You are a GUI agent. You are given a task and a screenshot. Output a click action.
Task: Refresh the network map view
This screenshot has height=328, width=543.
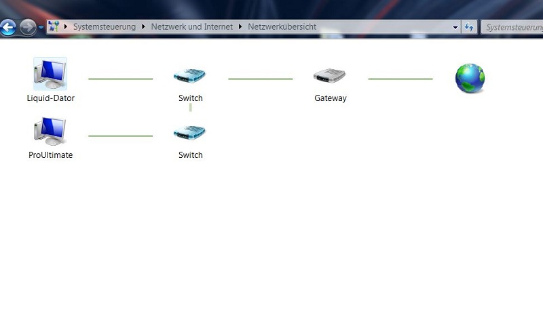click(469, 27)
